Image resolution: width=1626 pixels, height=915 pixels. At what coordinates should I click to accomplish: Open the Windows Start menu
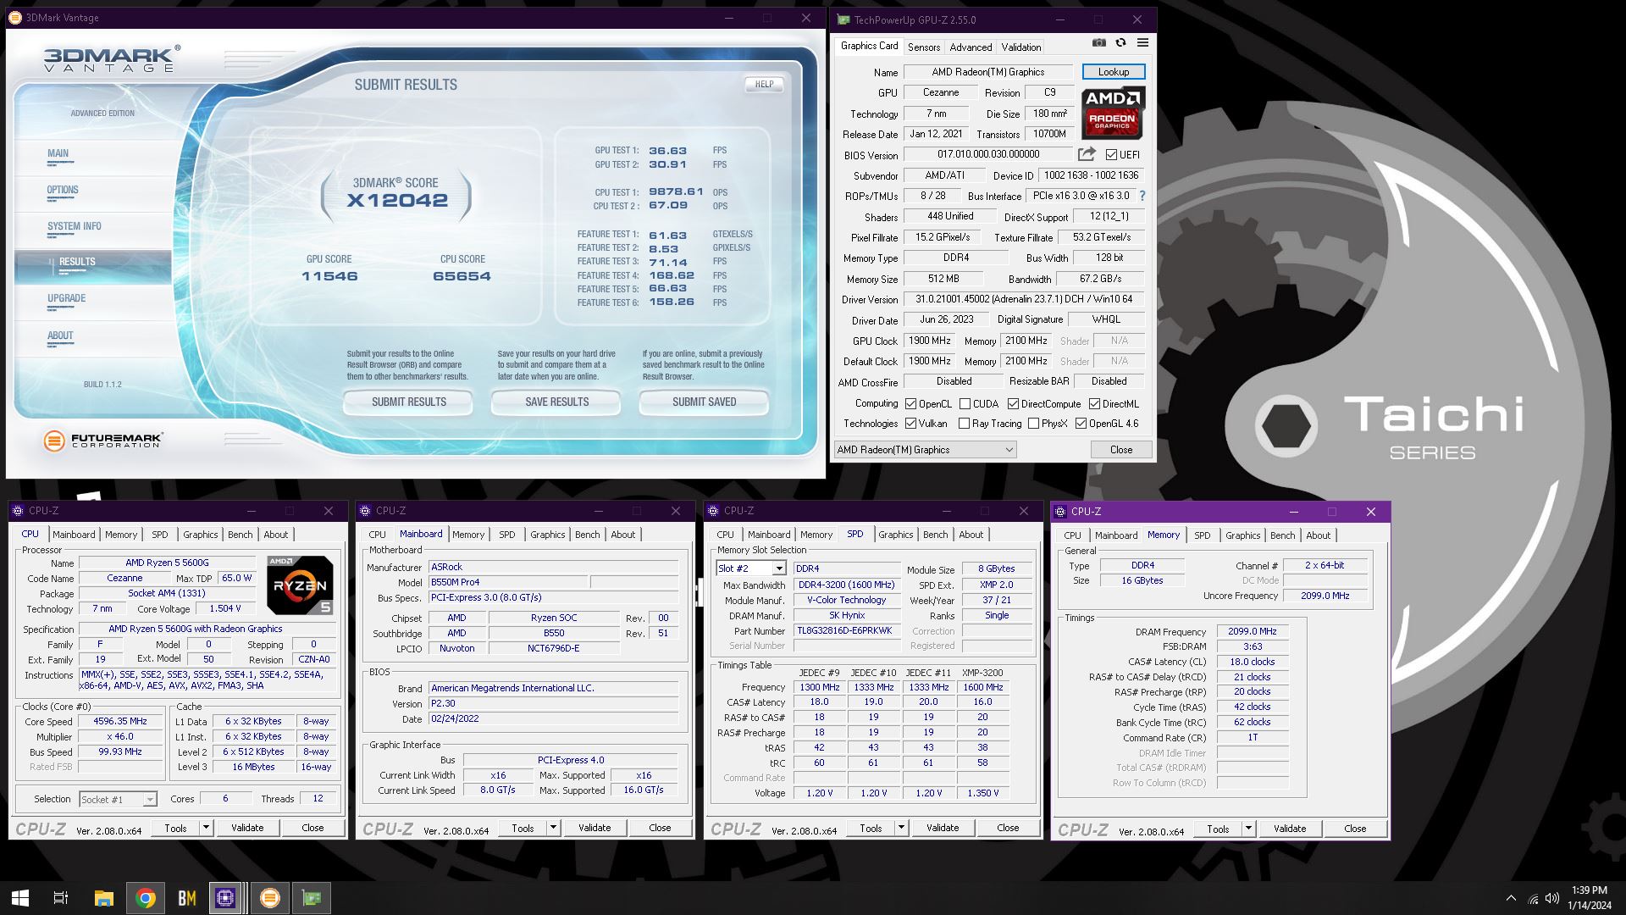20,898
